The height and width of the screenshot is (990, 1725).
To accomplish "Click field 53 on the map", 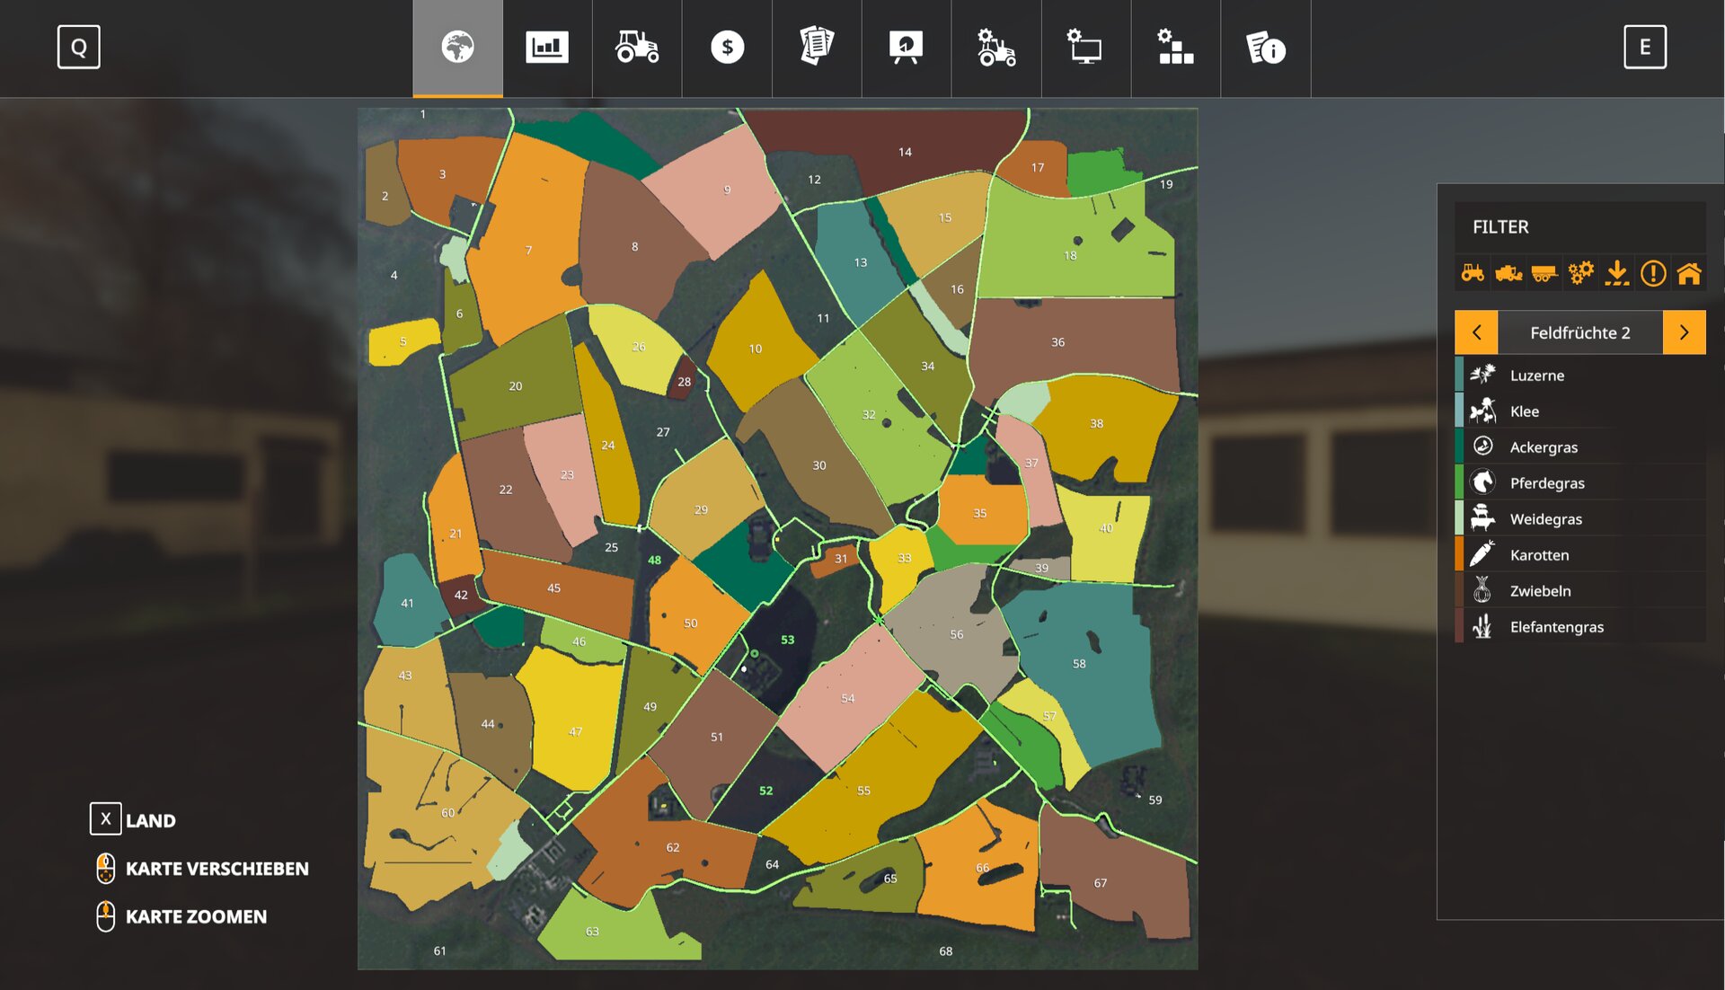I will click(787, 640).
